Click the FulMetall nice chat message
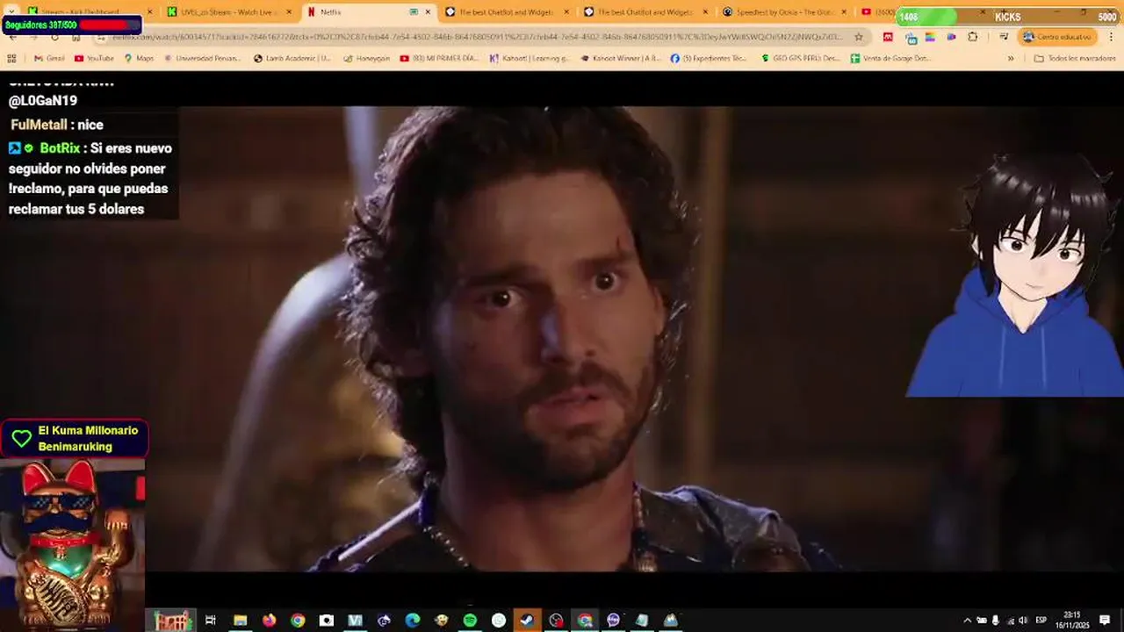 (57, 125)
